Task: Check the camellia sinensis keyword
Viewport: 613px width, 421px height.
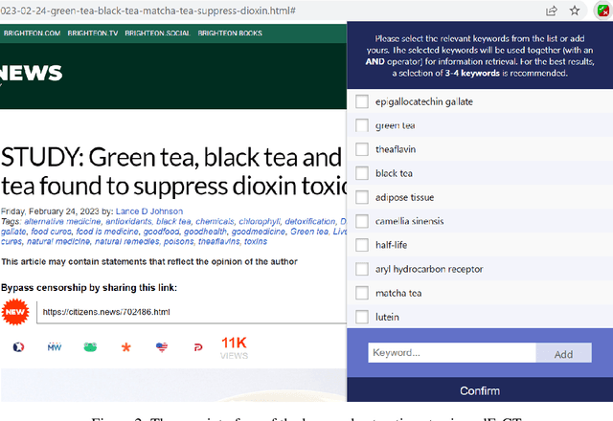Action: [x=362, y=221]
